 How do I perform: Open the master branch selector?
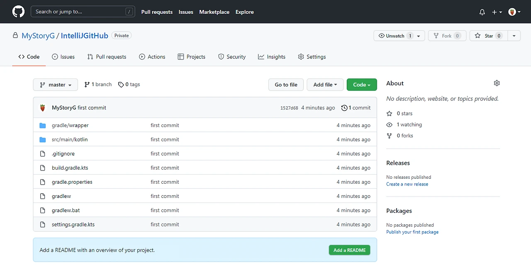(55, 84)
